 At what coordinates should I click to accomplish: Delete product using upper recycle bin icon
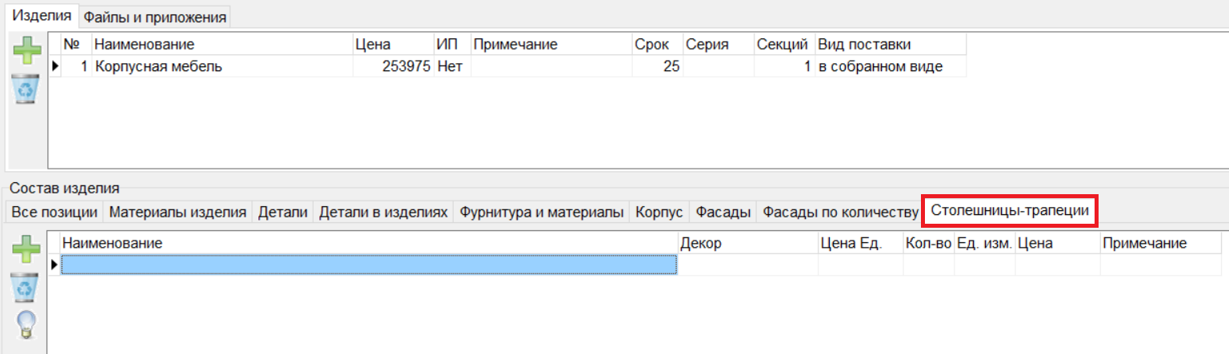pyautogui.click(x=25, y=89)
